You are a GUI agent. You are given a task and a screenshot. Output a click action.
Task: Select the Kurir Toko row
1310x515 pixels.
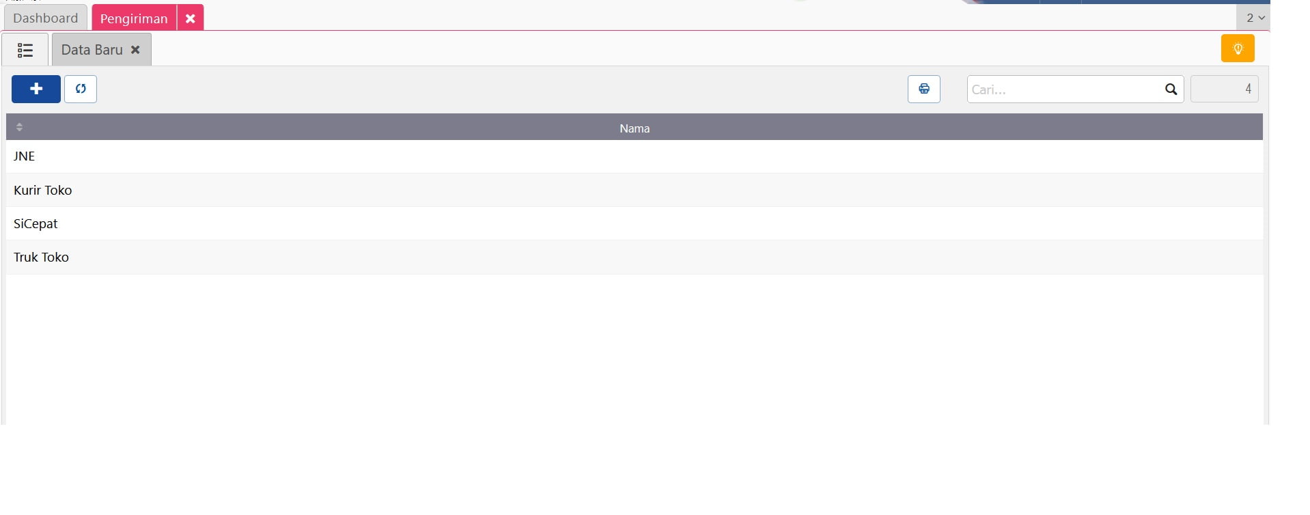[635, 190]
